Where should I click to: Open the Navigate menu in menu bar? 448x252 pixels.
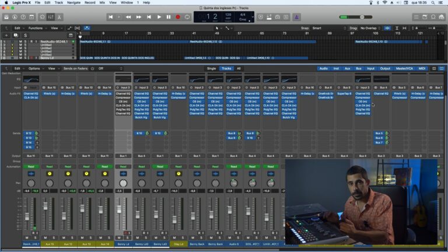[73, 2]
